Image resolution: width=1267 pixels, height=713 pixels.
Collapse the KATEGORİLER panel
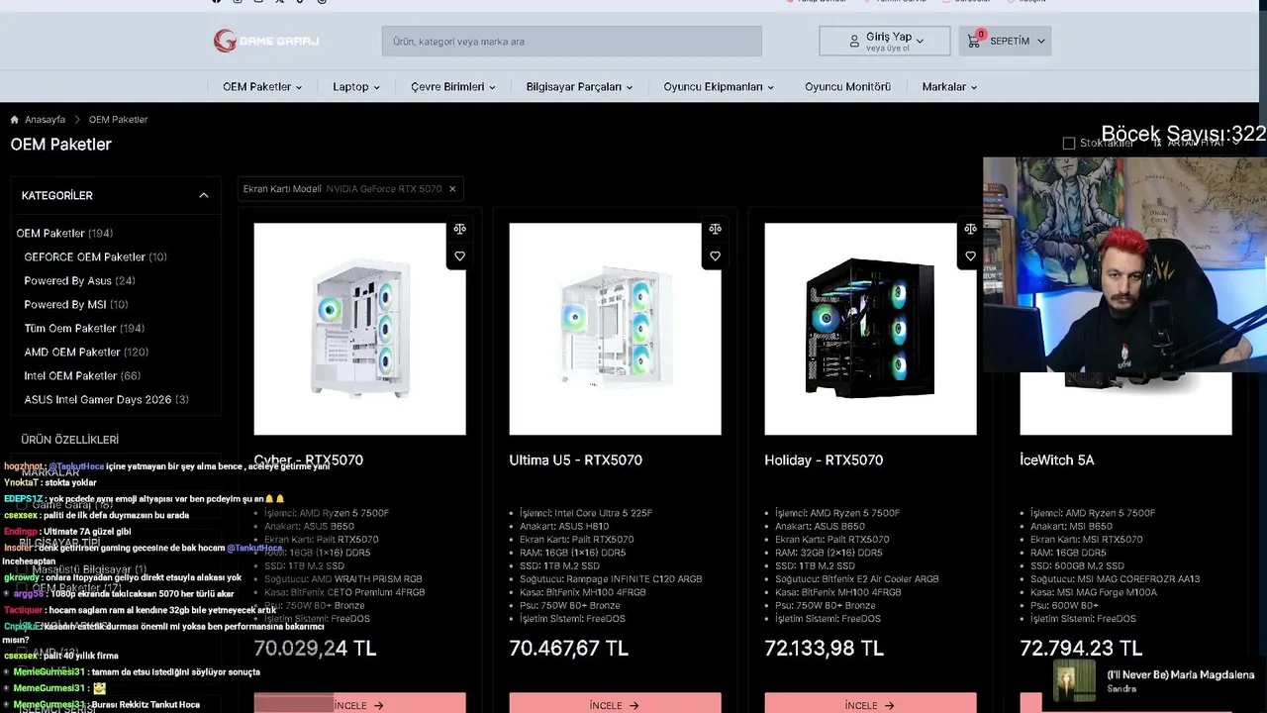click(x=204, y=196)
